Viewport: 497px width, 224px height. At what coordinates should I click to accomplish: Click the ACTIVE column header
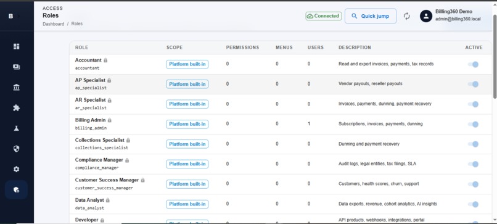coord(474,48)
